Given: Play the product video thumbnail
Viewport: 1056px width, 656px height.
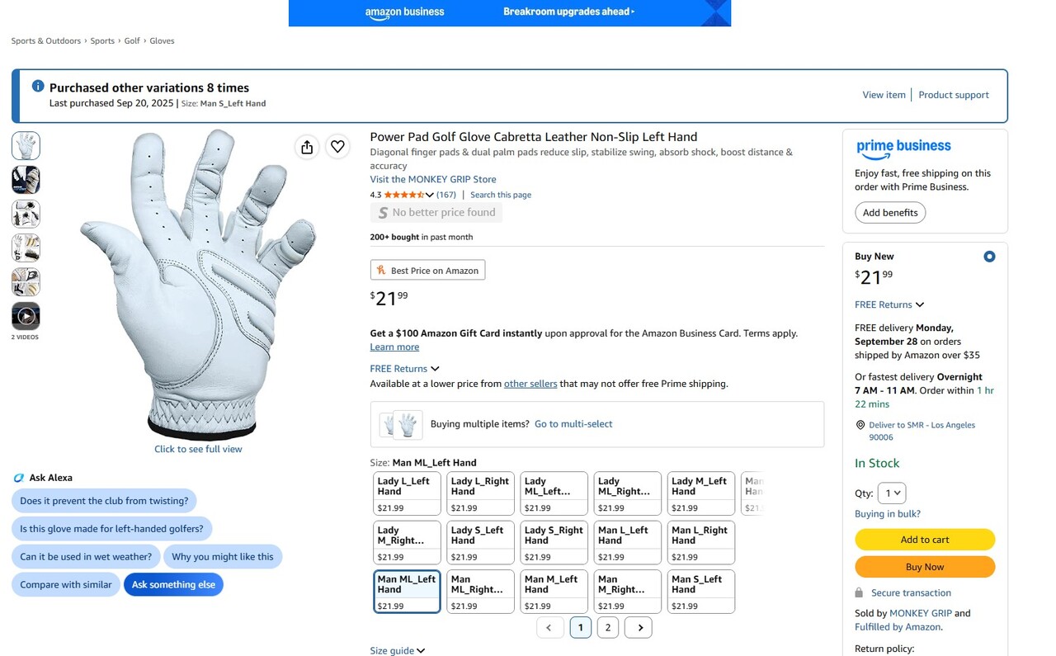Looking at the screenshot, I should pyautogui.click(x=26, y=316).
